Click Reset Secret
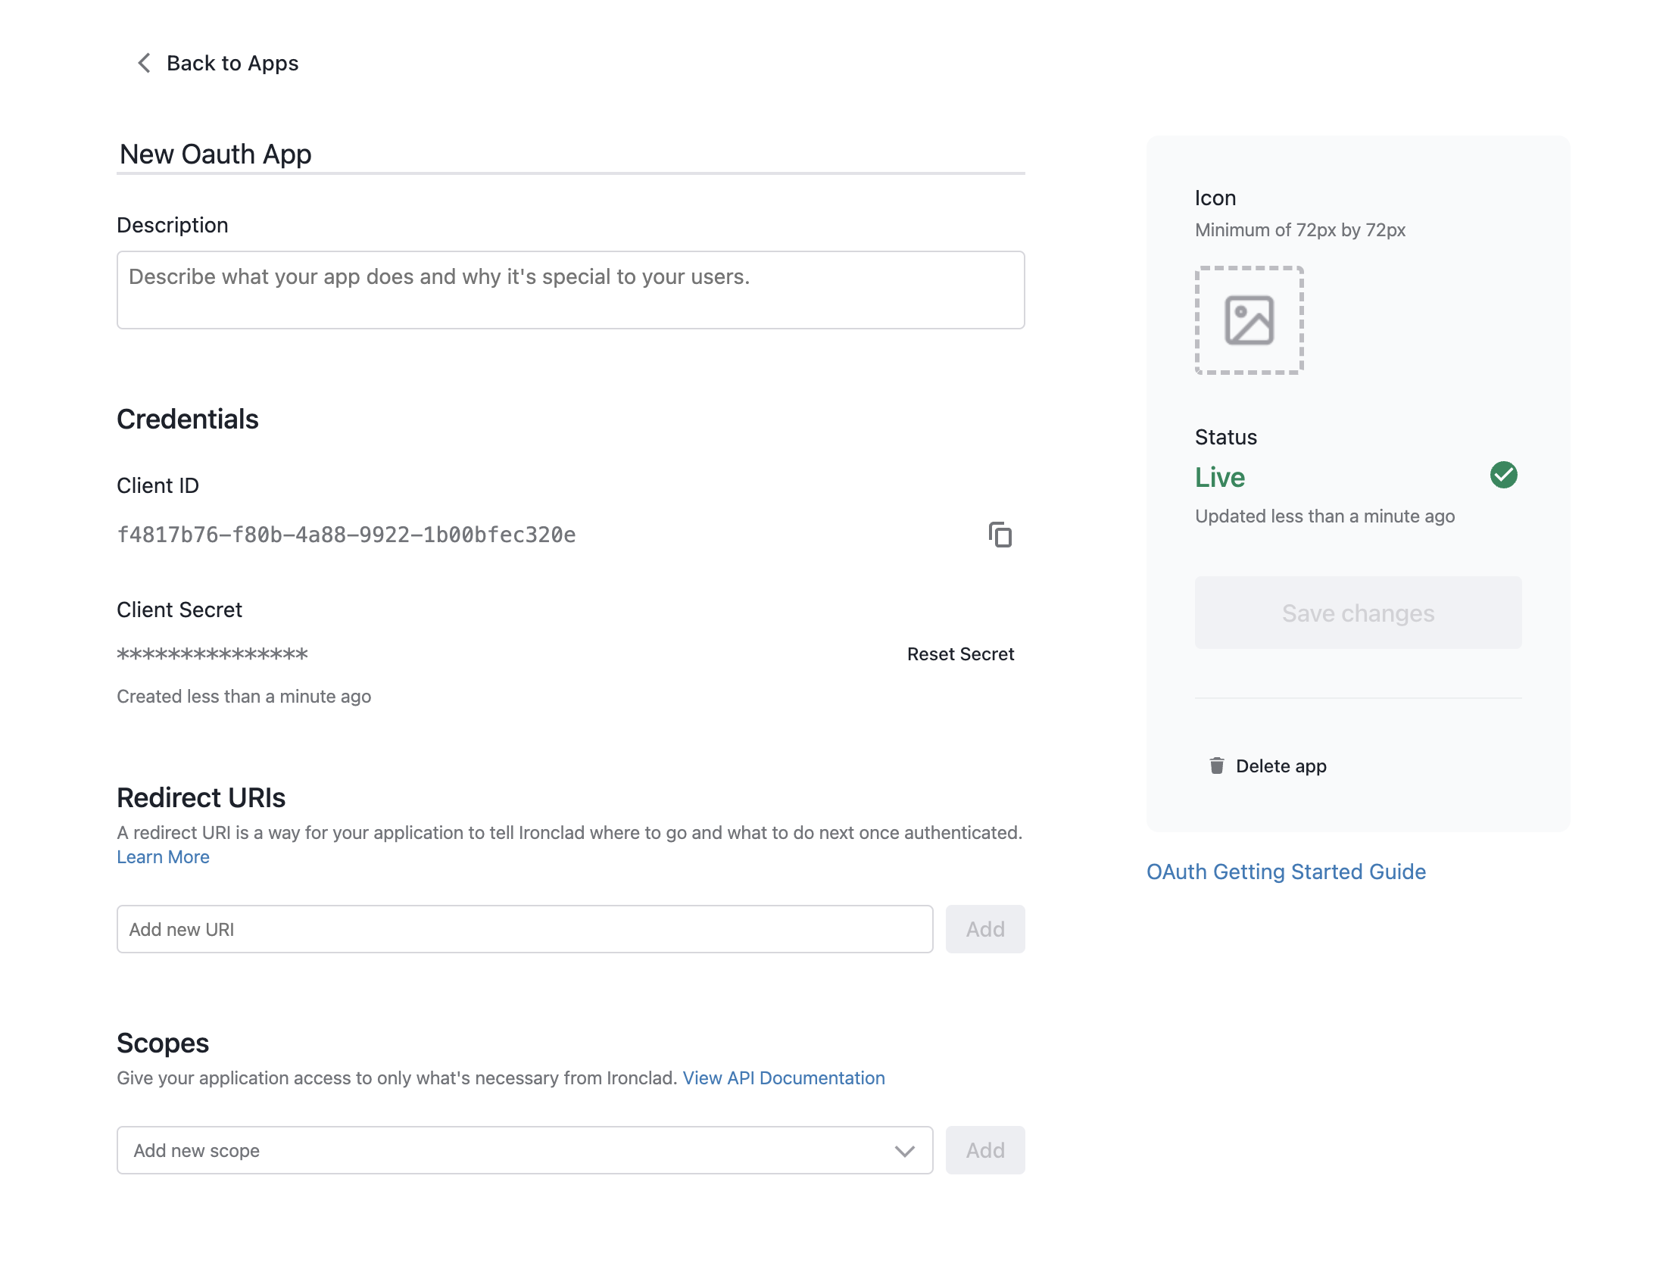The image size is (1666, 1288). point(959,654)
